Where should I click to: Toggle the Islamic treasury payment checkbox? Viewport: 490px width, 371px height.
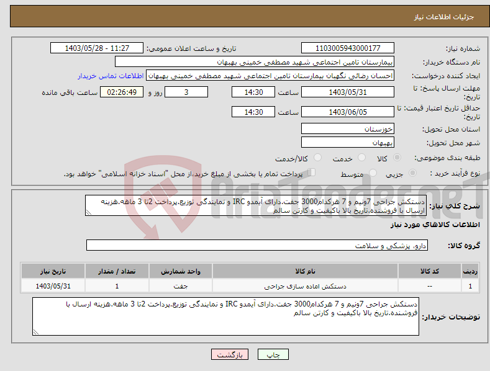click(x=312, y=172)
